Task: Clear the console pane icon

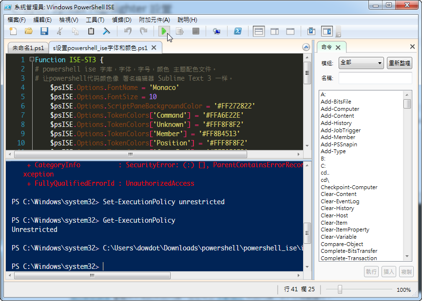Action: 107,31
